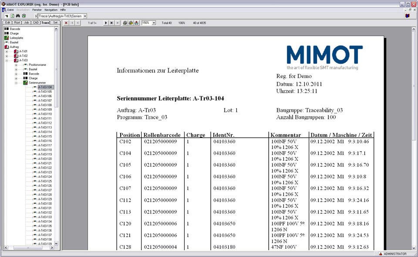The image size is (418, 257).
Task: Click the binoculars search icon in toolbar
Action: (18, 16)
